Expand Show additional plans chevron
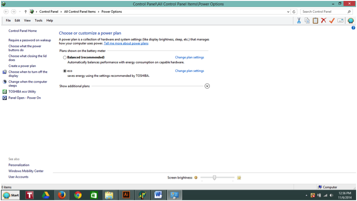The height and width of the screenshot is (201, 357). (207, 86)
